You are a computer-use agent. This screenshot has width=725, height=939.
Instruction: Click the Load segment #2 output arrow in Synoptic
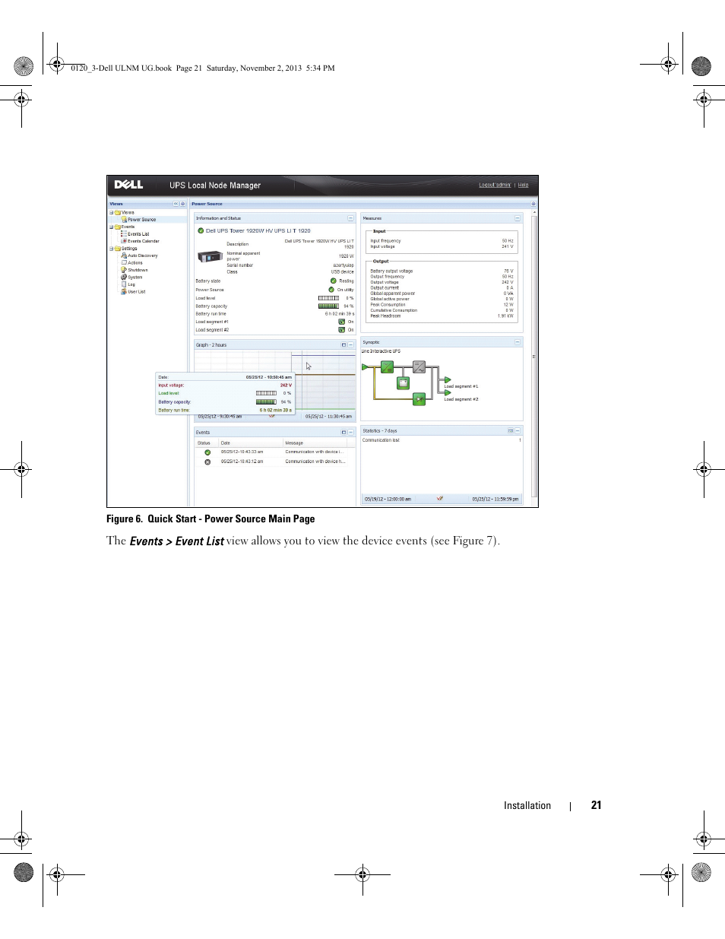(x=448, y=393)
